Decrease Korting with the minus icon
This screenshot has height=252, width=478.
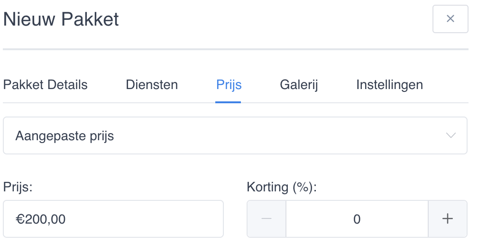267,219
